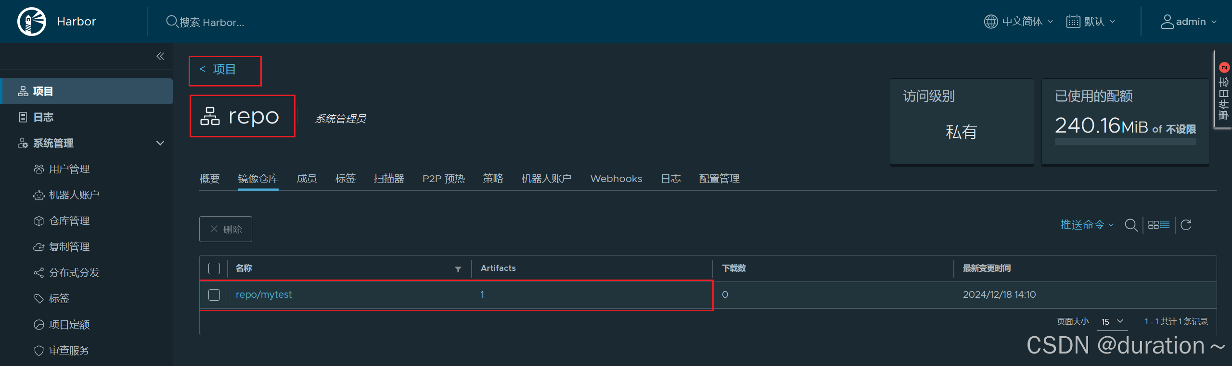Viewport: 1232px width, 366px height.
Task: Open the page size 15 dropdown
Action: point(1112,322)
